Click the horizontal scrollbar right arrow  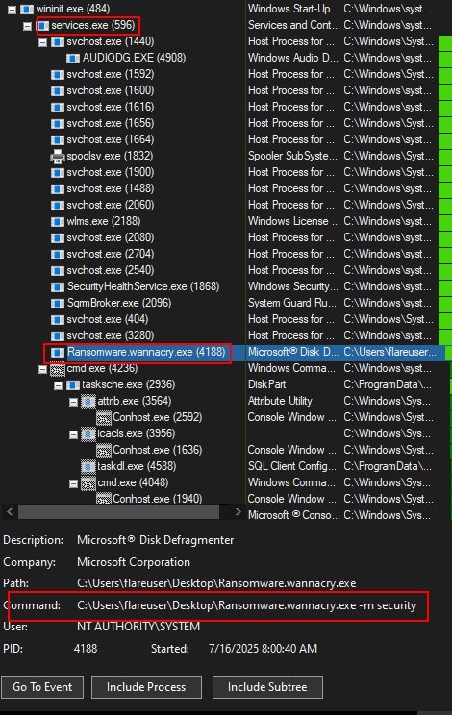point(238,511)
